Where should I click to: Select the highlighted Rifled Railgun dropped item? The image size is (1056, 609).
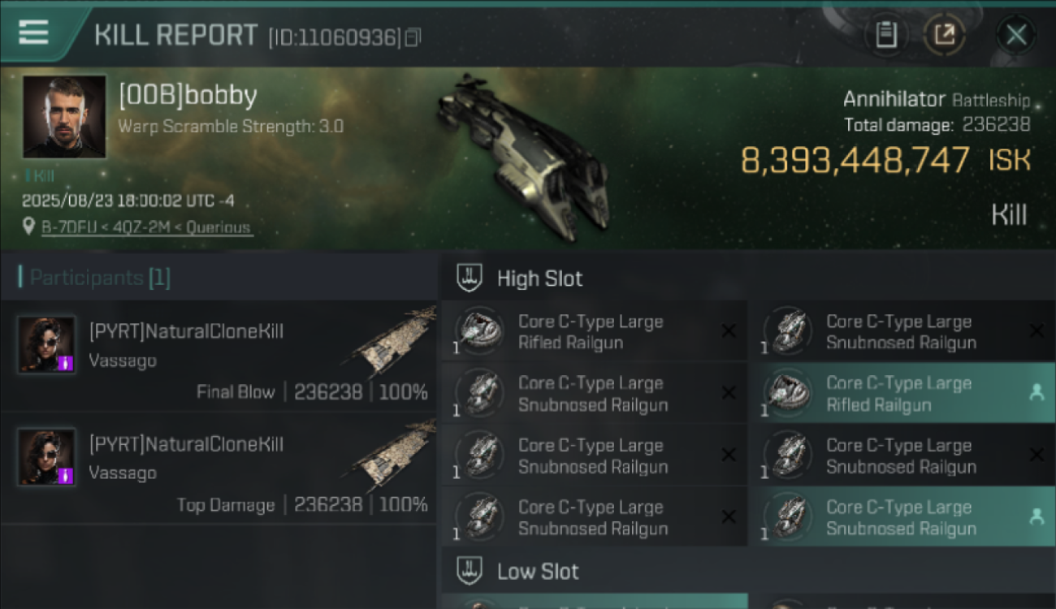901,394
